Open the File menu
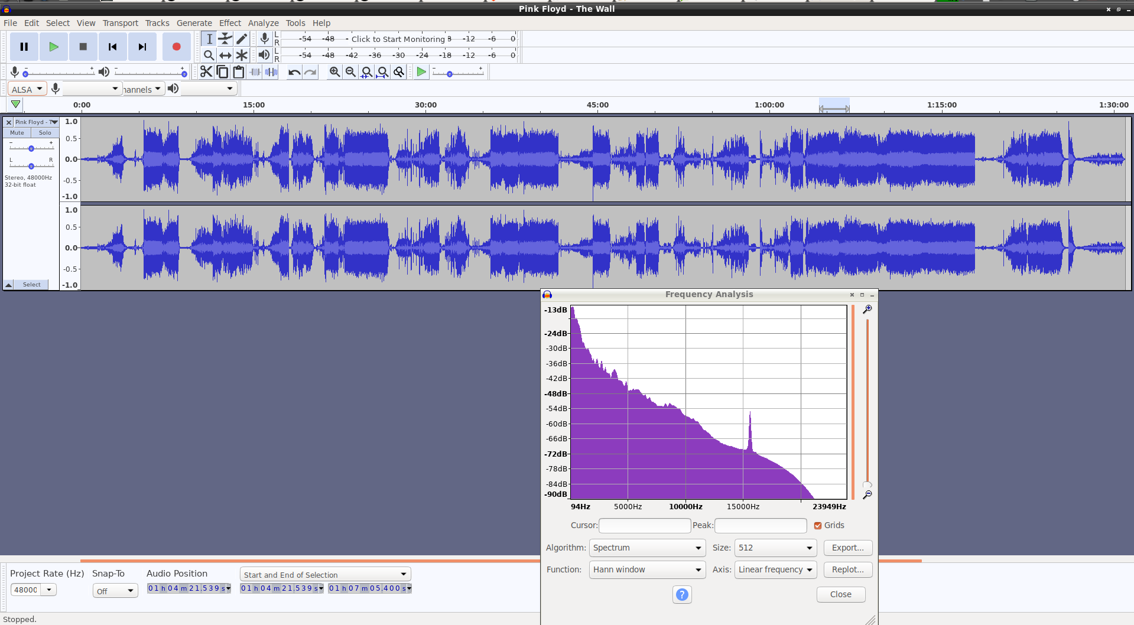The height and width of the screenshot is (625, 1134). pyautogui.click(x=10, y=23)
